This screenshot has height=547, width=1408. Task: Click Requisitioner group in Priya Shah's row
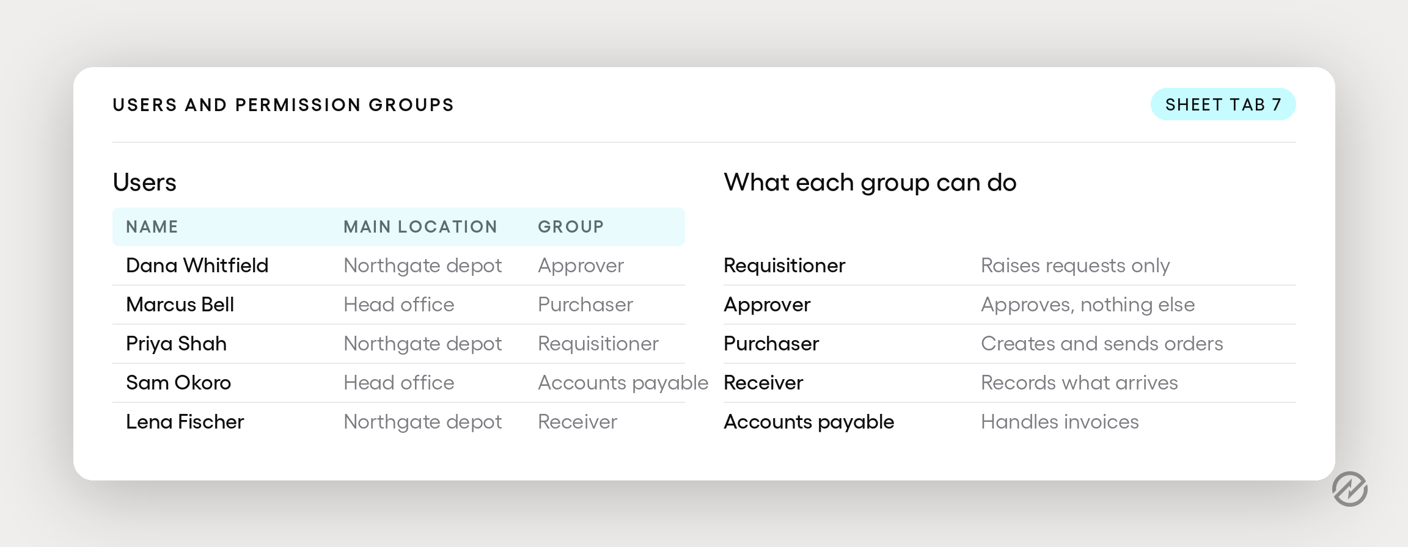pyautogui.click(x=598, y=344)
